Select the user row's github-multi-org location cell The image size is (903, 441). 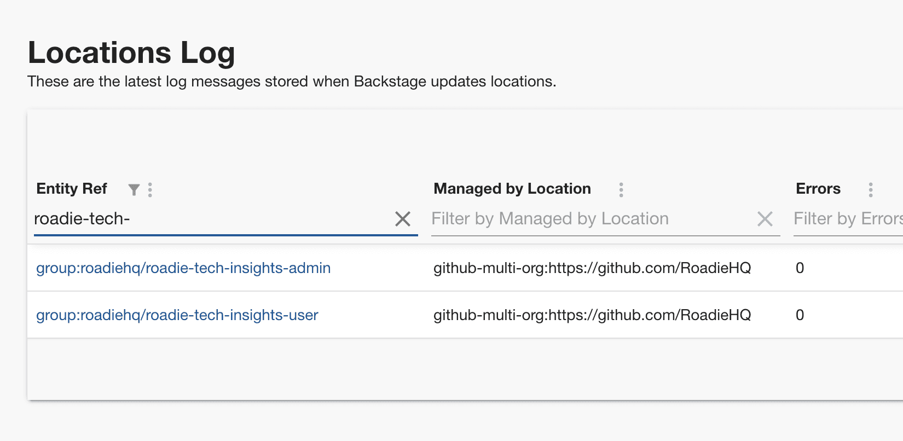pos(592,315)
